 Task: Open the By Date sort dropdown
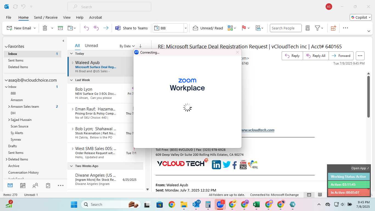click(127, 46)
